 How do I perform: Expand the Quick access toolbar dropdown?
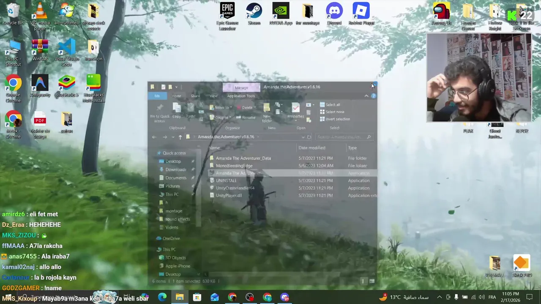click(x=176, y=87)
